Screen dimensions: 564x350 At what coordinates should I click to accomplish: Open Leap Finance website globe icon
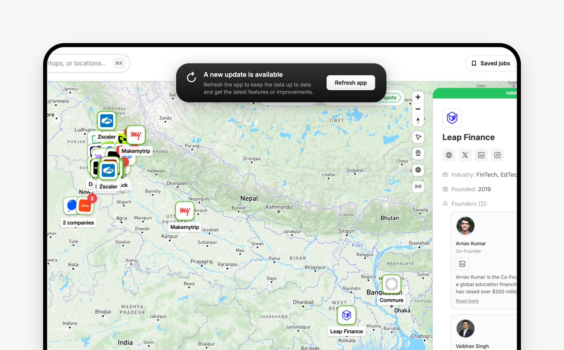click(449, 155)
